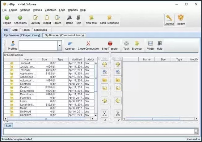This screenshot has width=202, height=142.
Task: Open the Help menu
Action: [x=83, y=10]
